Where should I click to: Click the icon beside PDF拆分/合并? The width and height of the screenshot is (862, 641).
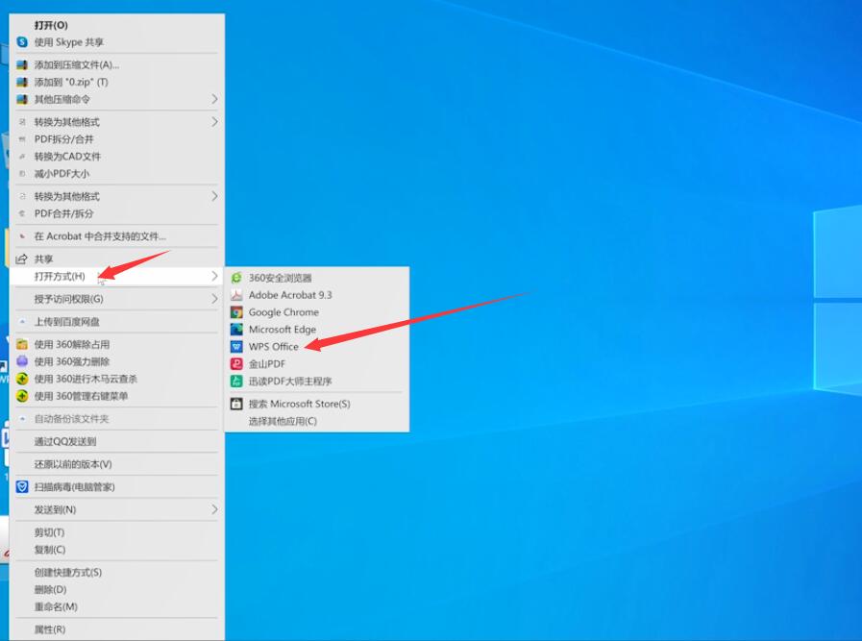22,139
